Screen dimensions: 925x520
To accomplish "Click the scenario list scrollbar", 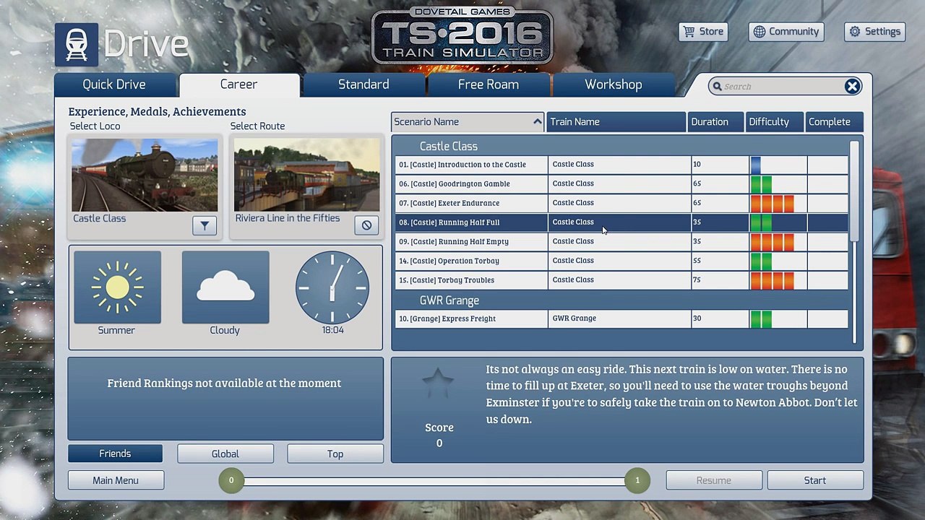I will click(855, 191).
